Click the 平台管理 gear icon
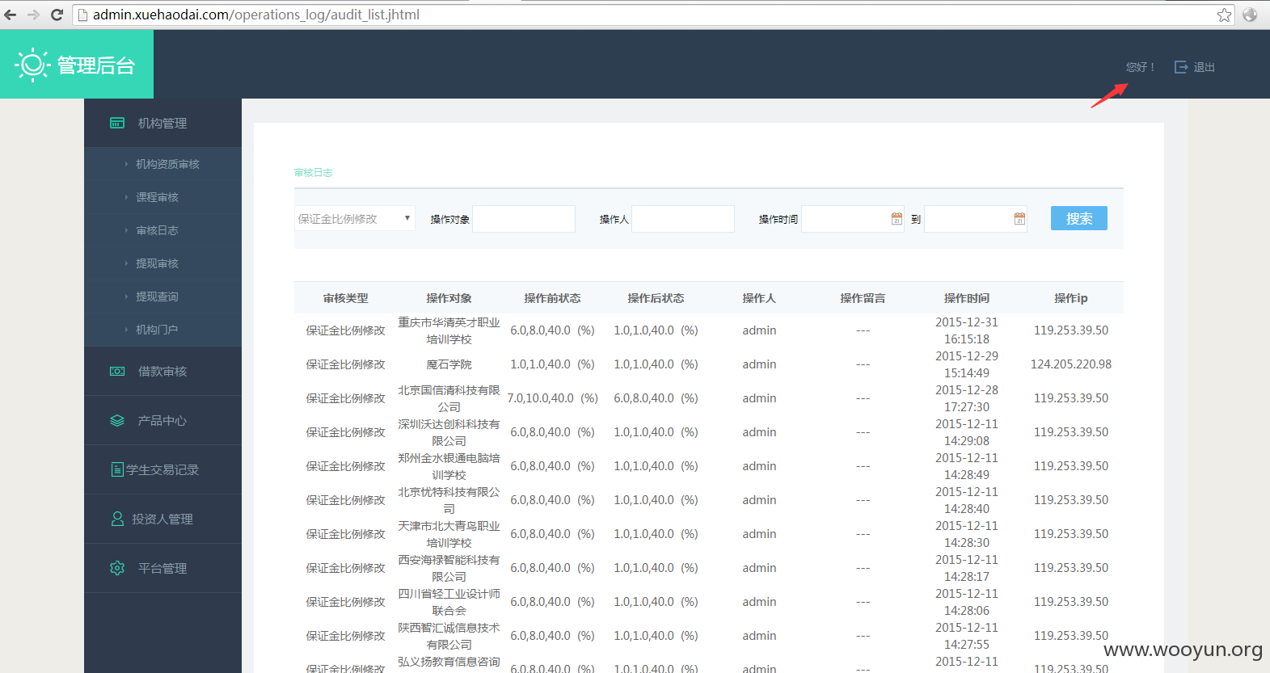Image resolution: width=1270 pixels, height=673 pixels. (117, 568)
